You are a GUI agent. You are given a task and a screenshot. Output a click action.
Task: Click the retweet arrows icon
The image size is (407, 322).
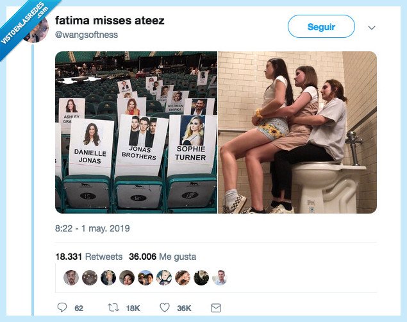[113, 308]
